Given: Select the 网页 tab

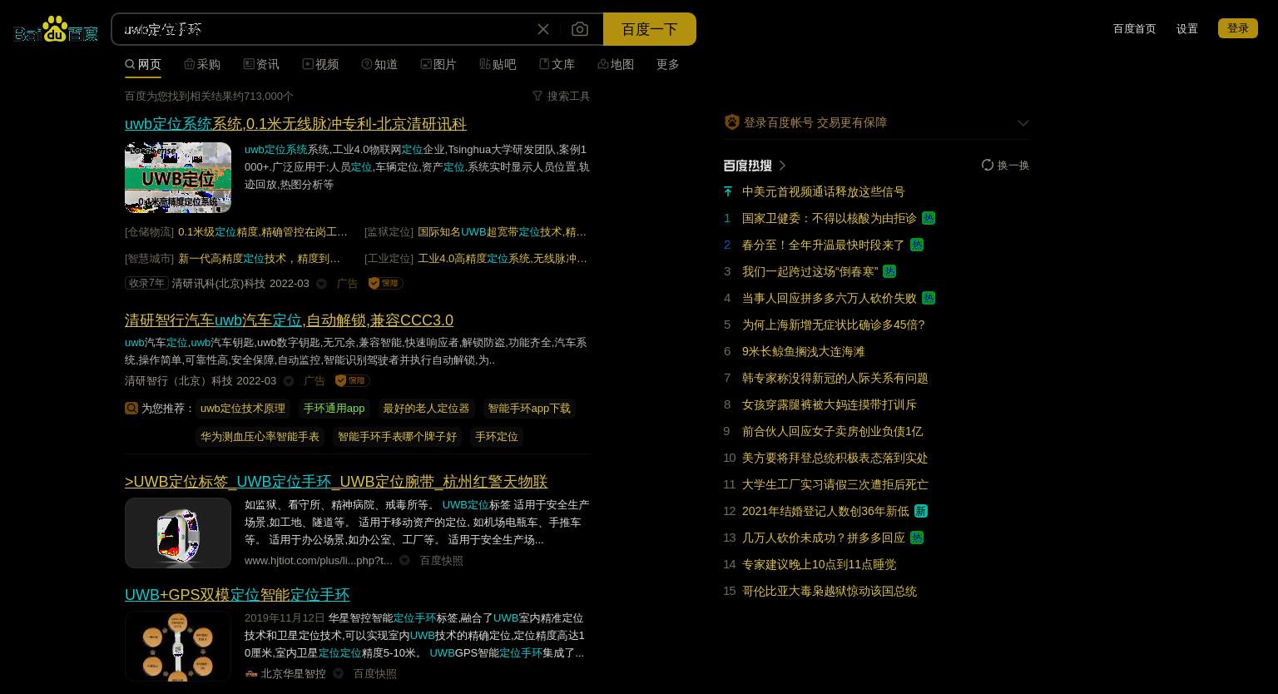Looking at the screenshot, I should [143, 64].
